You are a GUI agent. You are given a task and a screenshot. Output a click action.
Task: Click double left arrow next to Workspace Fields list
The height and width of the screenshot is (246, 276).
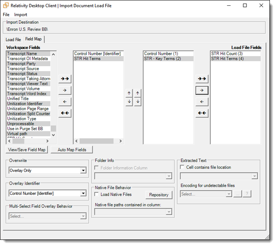coord(65,113)
